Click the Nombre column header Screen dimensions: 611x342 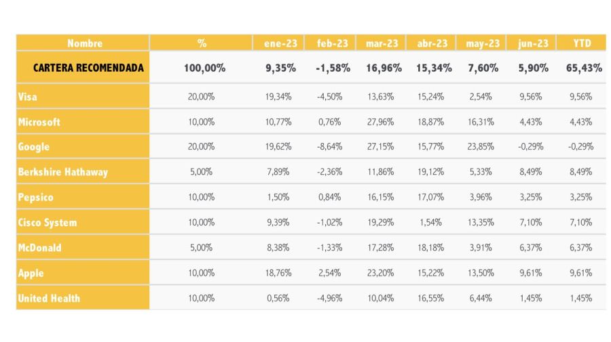[85, 43]
